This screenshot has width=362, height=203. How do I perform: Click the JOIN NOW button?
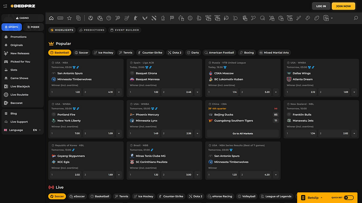(343, 6)
